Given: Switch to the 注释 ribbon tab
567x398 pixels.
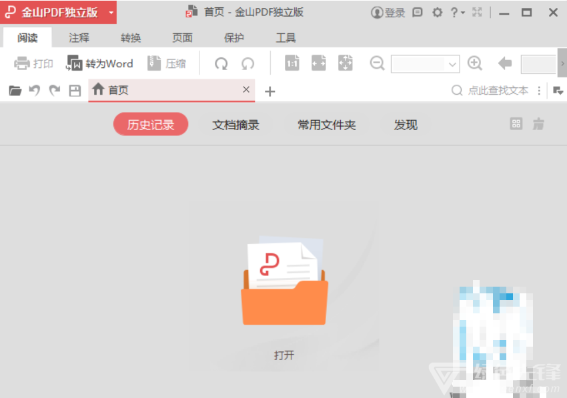Looking at the screenshot, I should click(79, 38).
